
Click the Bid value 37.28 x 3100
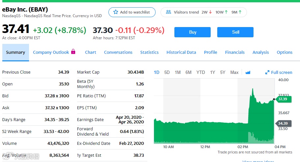[57, 96]
